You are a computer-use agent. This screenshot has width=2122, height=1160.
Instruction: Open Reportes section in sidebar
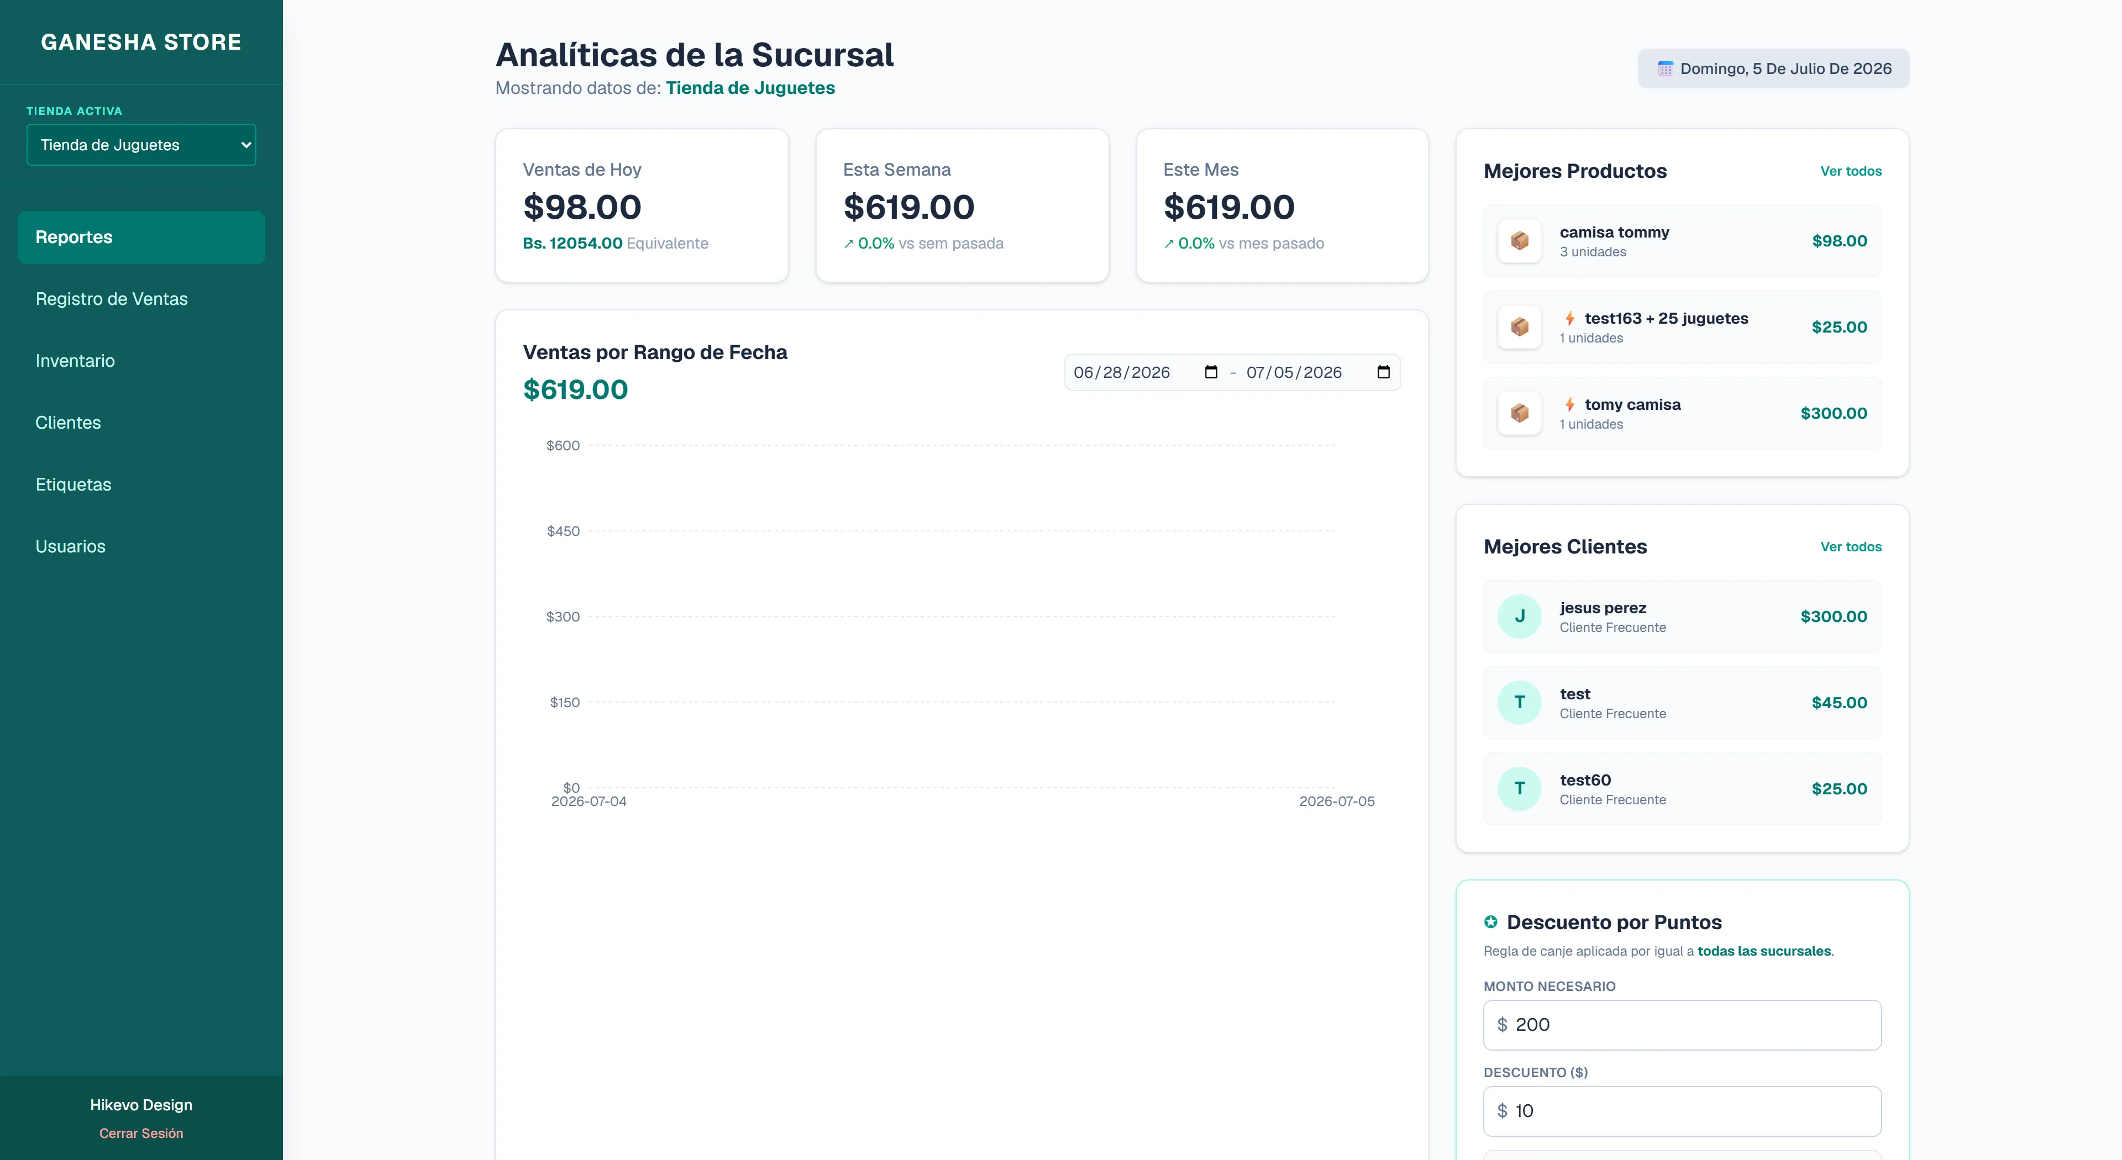(x=141, y=237)
